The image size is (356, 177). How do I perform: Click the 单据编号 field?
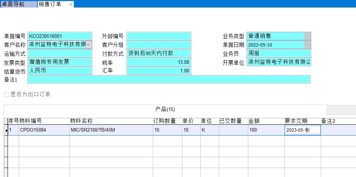(x=59, y=36)
